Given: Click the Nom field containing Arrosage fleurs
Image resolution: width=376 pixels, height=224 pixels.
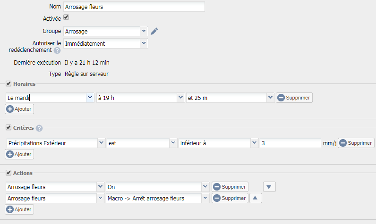Looking at the screenshot, I should pyautogui.click(x=134, y=7).
